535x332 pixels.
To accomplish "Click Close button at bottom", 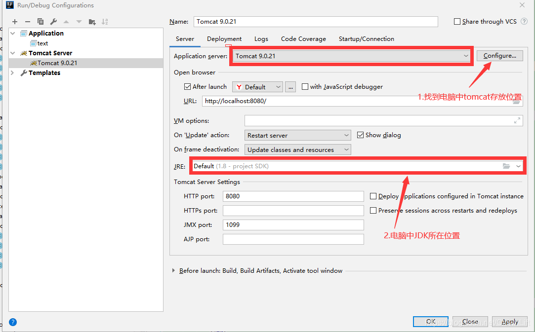I will point(470,322).
